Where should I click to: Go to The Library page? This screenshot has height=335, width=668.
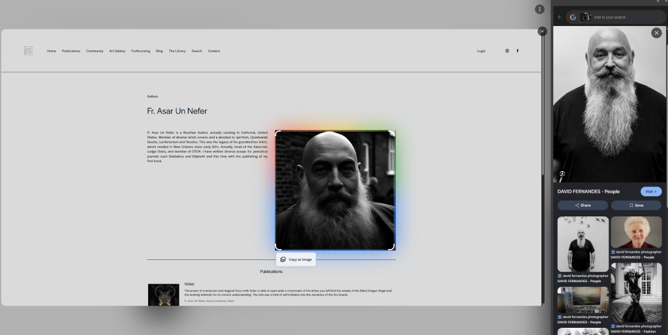point(177,51)
